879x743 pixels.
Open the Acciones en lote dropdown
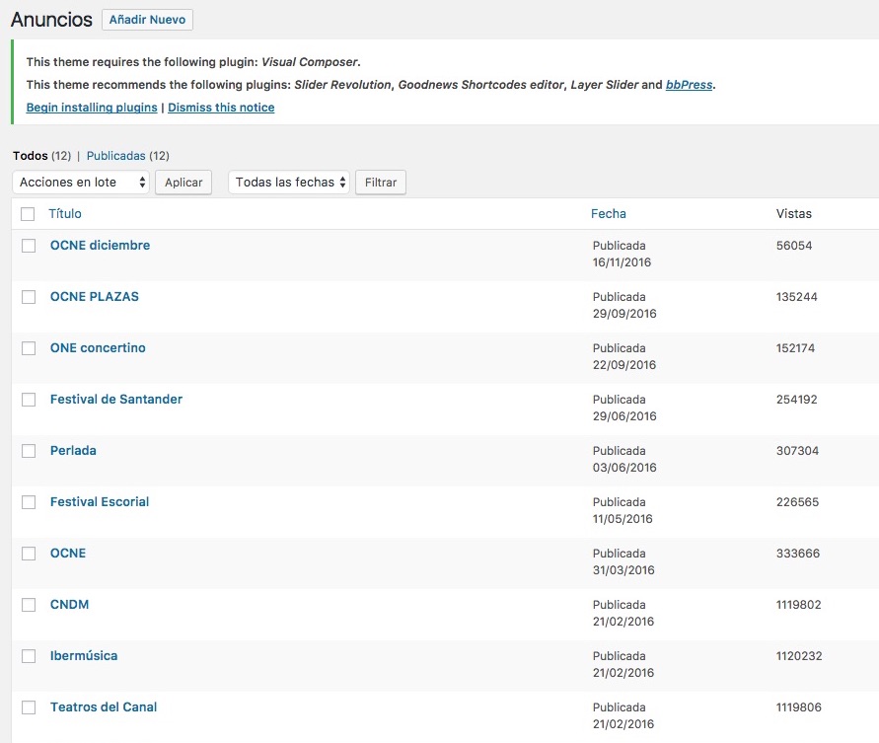(81, 183)
